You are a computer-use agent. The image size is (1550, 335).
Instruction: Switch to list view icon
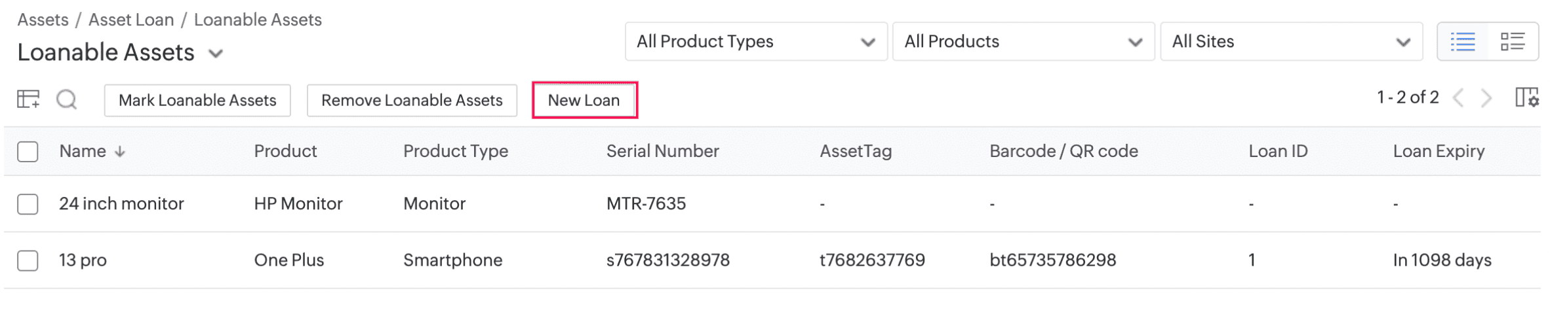(1463, 42)
